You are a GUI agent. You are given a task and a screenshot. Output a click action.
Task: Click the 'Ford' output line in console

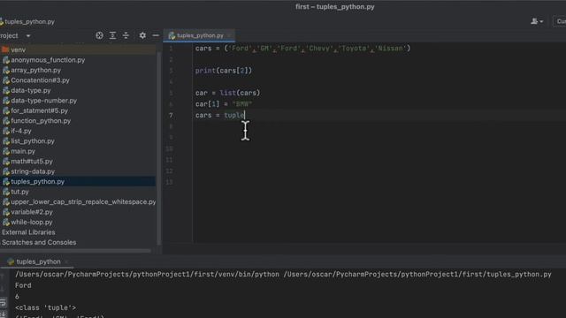pyautogui.click(x=23, y=285)
